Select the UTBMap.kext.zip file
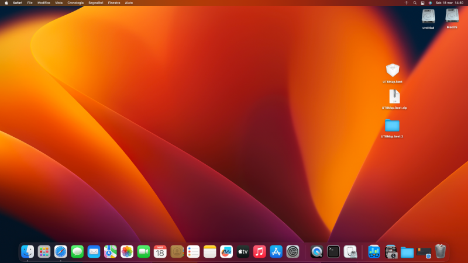 (x=394, y=96)
